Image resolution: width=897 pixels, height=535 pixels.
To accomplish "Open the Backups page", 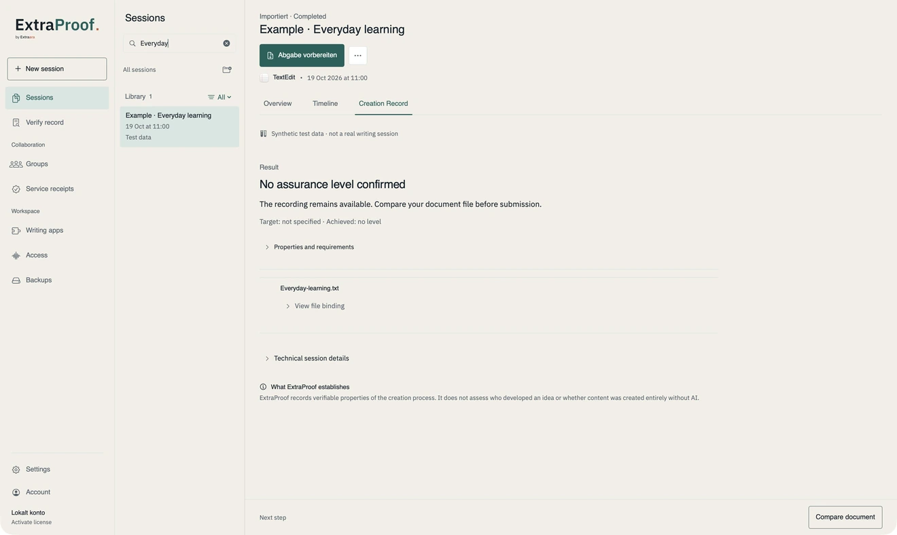I will pyautogui.click(x=57, y=280).
